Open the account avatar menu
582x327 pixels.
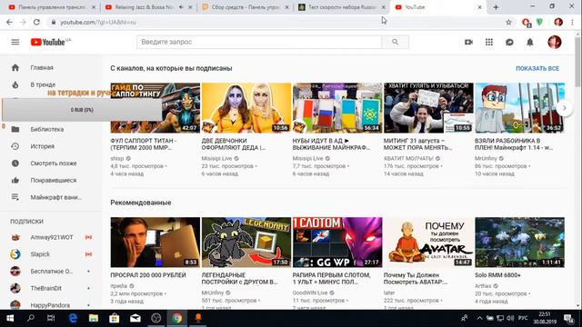pyautogui.click(x=555, y=42)
